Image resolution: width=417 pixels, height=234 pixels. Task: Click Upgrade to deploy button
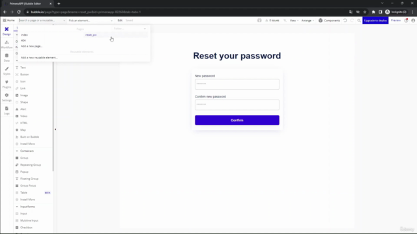pos(375,20)
